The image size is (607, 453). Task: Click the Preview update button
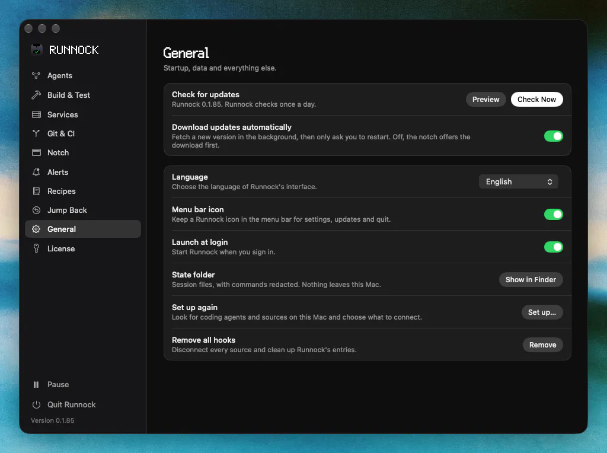(x=485, y=99)
